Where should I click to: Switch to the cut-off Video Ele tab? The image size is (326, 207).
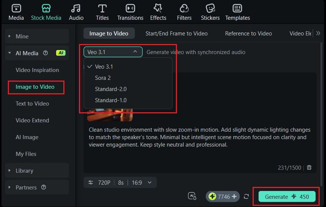pos(300,33)
